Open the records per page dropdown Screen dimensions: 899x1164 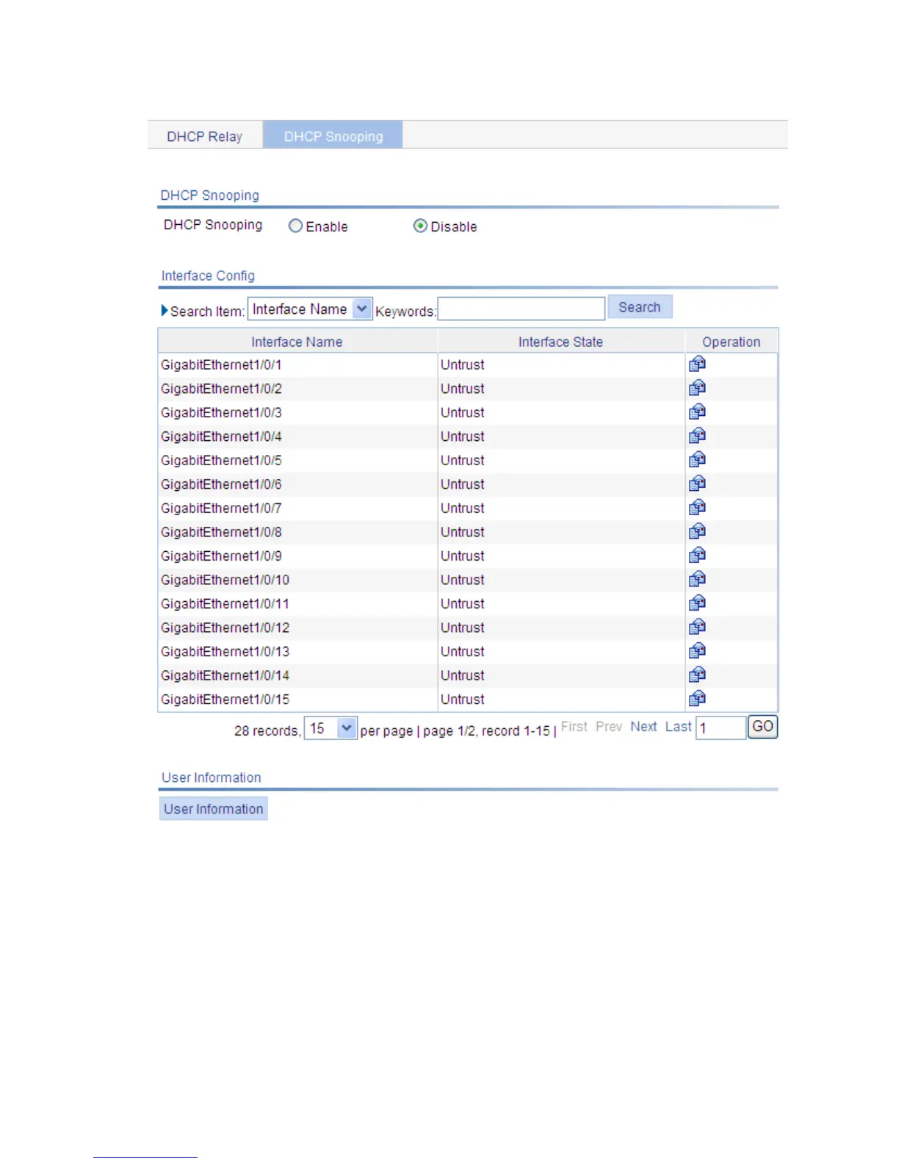[x=331, y=728]
